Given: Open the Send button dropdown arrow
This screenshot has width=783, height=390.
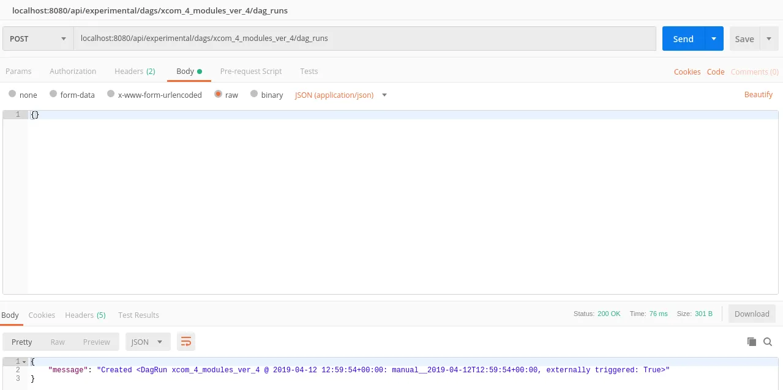Looking at the screenshot, I should coord(714,39).
